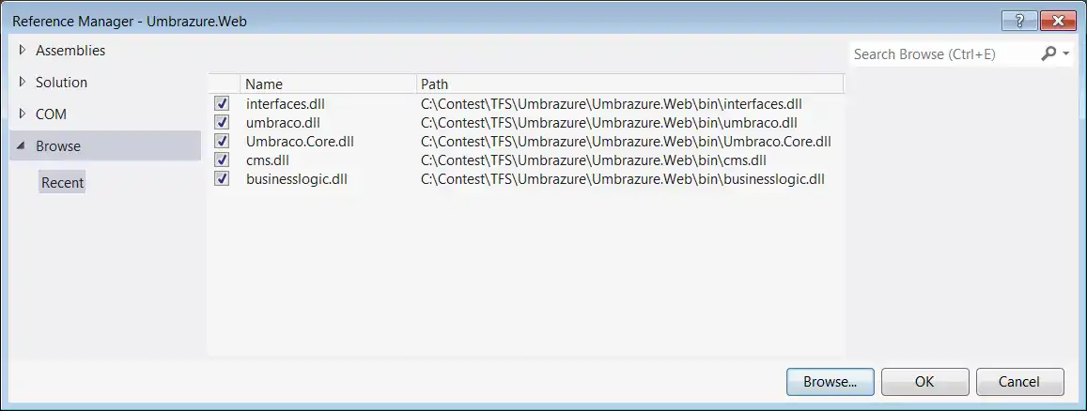Confirm with the OK button
Image resolution: width=1087 pixels, height=411 pixels.
[x=924, y=381]
